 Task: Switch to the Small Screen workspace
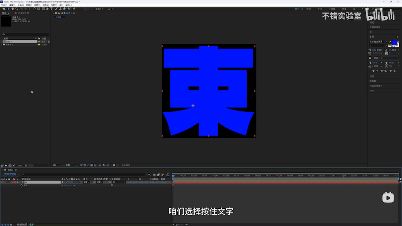332,9
